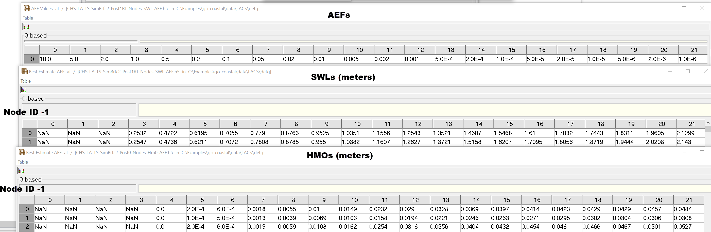Minimize the HMOs Best Estimate window

[x=685, y=152]
